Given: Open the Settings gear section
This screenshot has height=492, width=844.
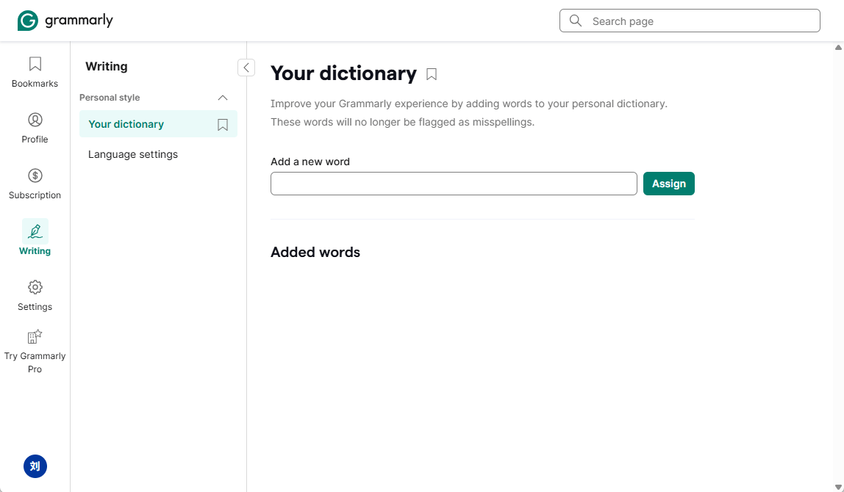Looking at the screenshot, I should point(35,295).
